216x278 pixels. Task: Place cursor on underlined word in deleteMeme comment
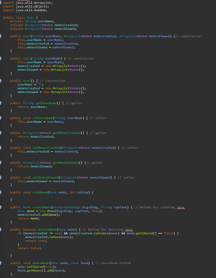coord(129,230)
